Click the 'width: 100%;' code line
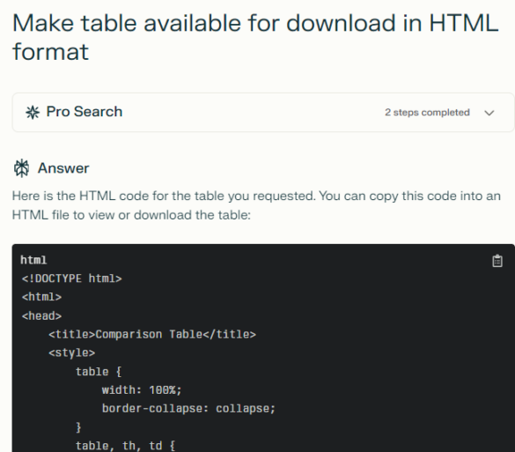Viewport: 515px width, 452px height. click(142, 389)
